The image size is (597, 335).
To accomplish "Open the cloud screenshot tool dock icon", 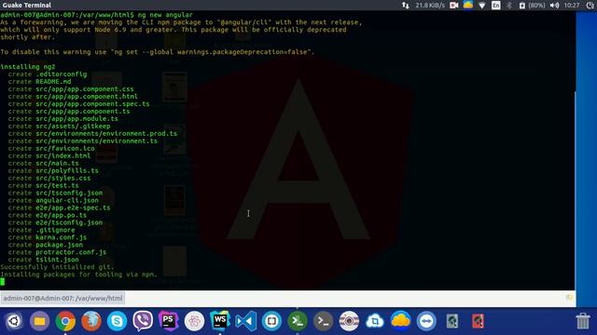I will pyautogui.click(x=375, y=321).
